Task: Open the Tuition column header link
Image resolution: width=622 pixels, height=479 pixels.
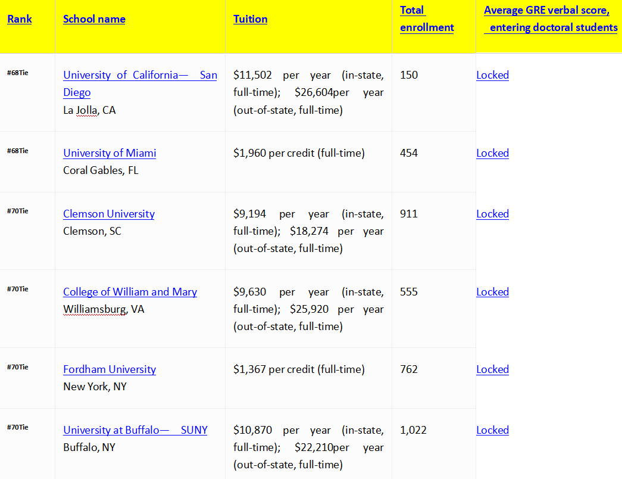Action: click(251, 19)
